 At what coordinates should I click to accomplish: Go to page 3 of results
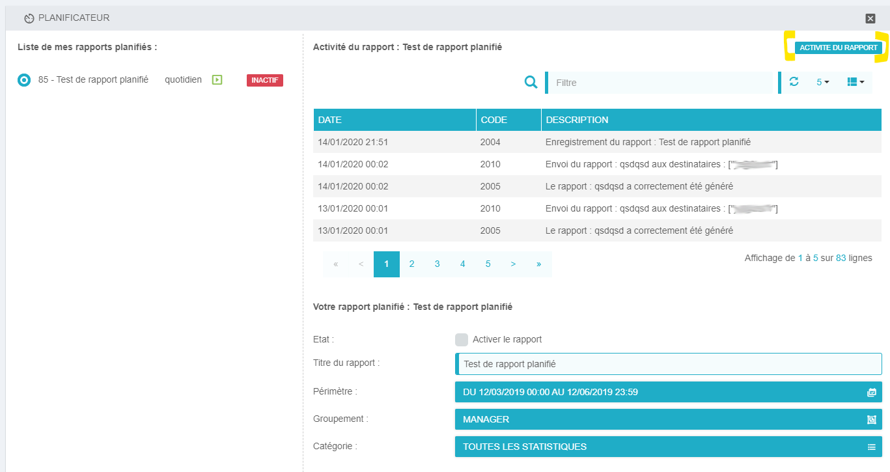(437, 264)
